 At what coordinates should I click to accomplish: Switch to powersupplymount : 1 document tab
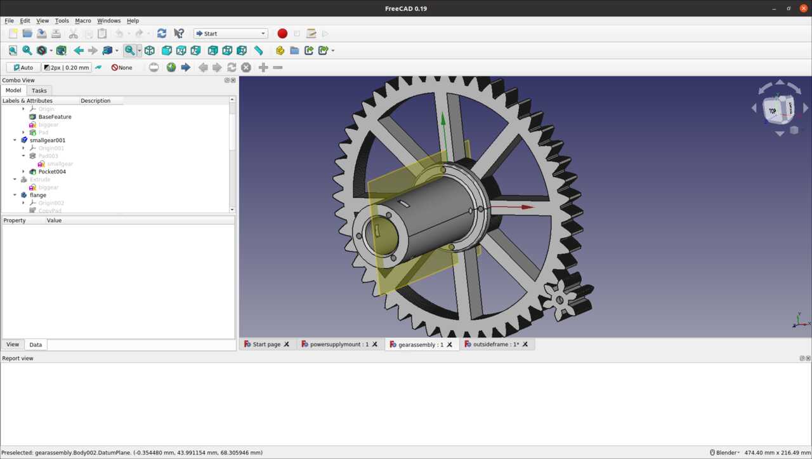click(339, 344)
